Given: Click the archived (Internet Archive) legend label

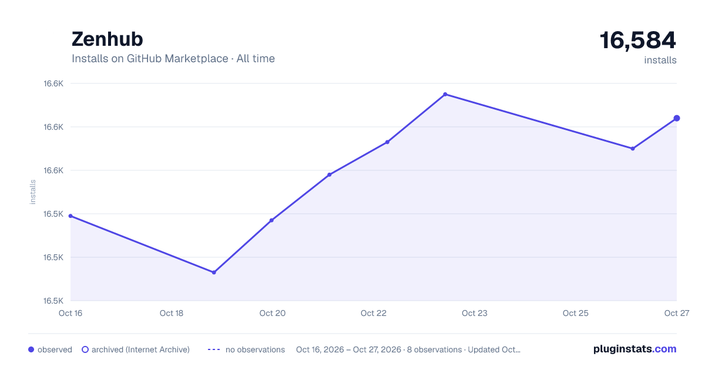Looking at the screenshot, I should 140,349.
